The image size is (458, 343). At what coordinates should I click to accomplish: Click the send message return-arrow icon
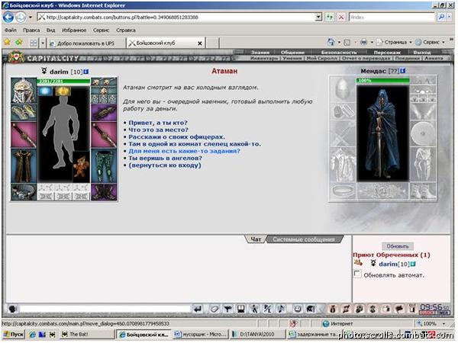[198, 309]
